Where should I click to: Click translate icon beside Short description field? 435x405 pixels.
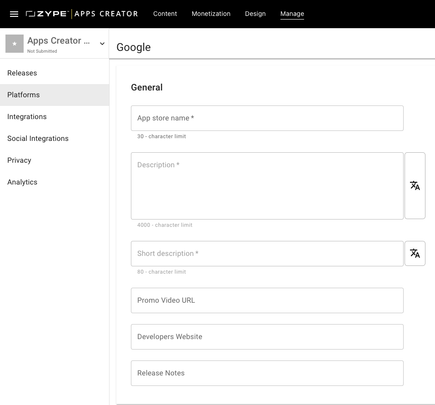click(415, 253)
